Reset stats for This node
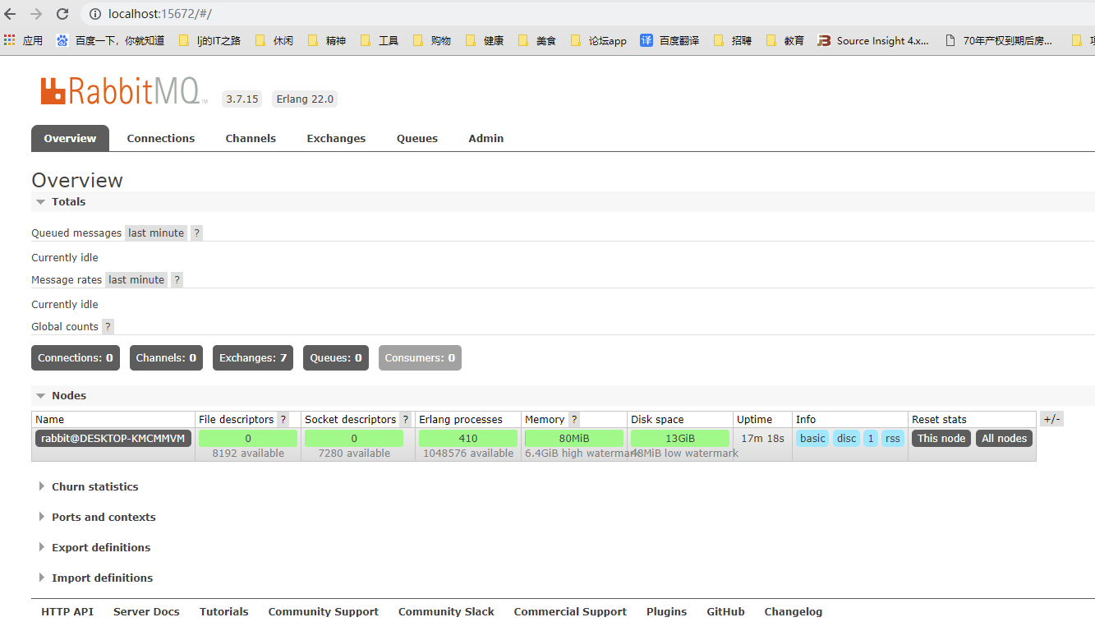 (x=941, y=439)
